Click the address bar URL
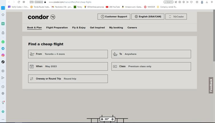215x123 pixels. pyautogui.click(x=70, y=2)
